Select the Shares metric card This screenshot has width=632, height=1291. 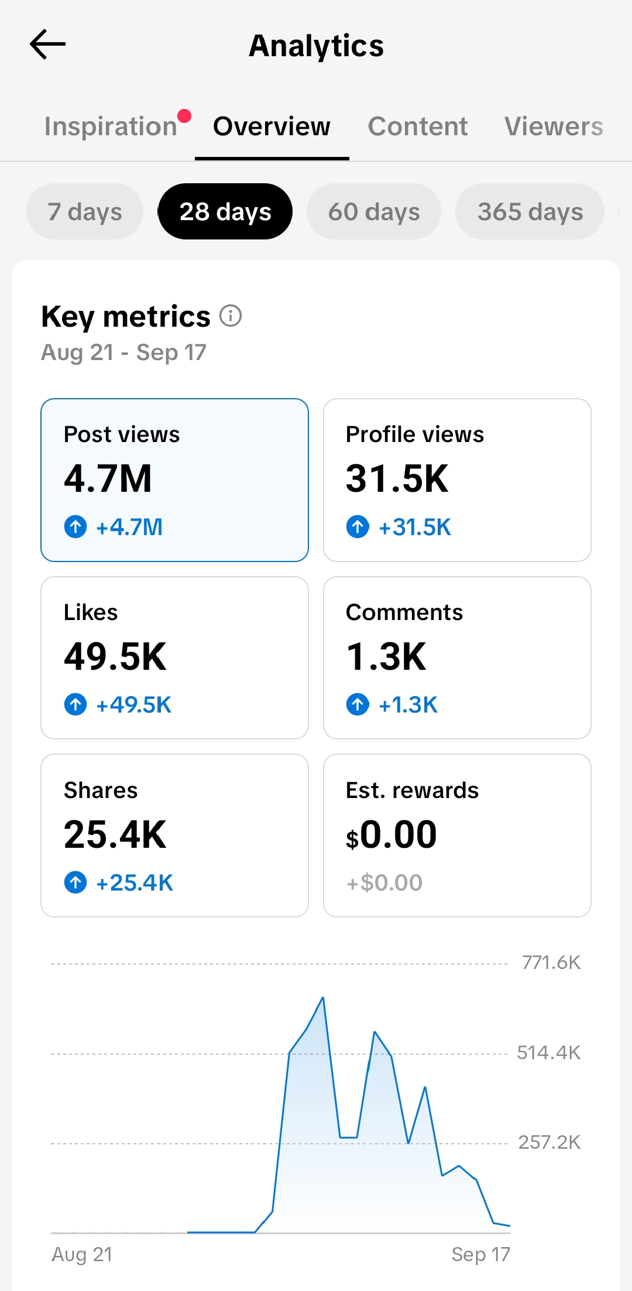[x=174, y=835]
